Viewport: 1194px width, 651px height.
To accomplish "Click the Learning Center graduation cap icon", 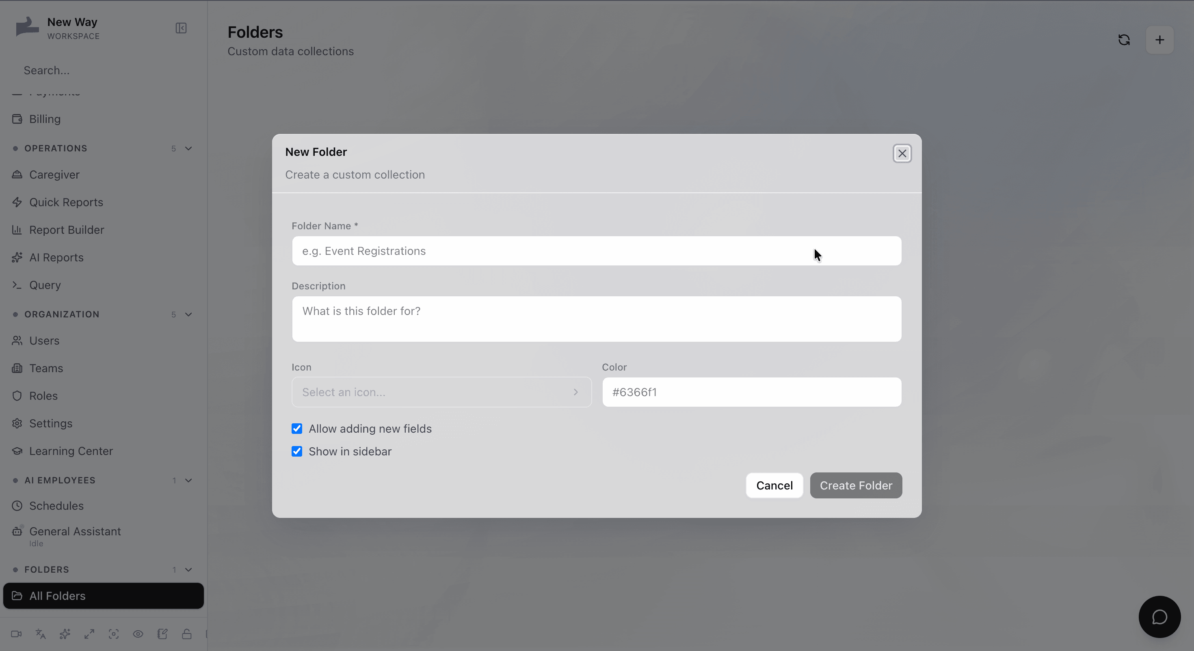I will [17, 451].
